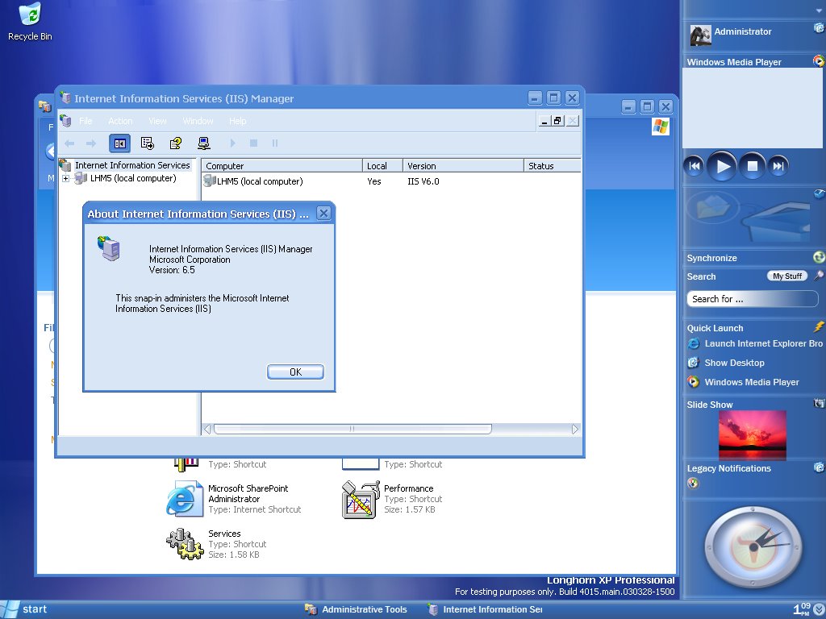Open the Action menu

click(x=120, y=121)
